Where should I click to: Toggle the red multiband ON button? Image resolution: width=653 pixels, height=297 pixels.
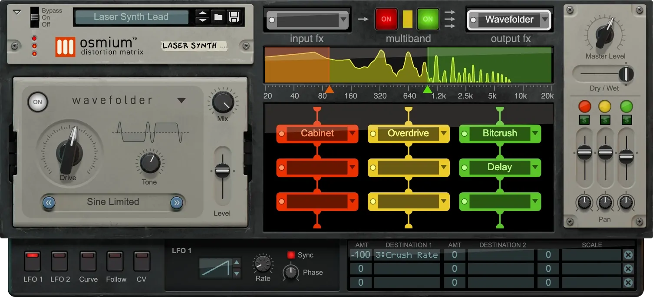click(x=386, y=19)
